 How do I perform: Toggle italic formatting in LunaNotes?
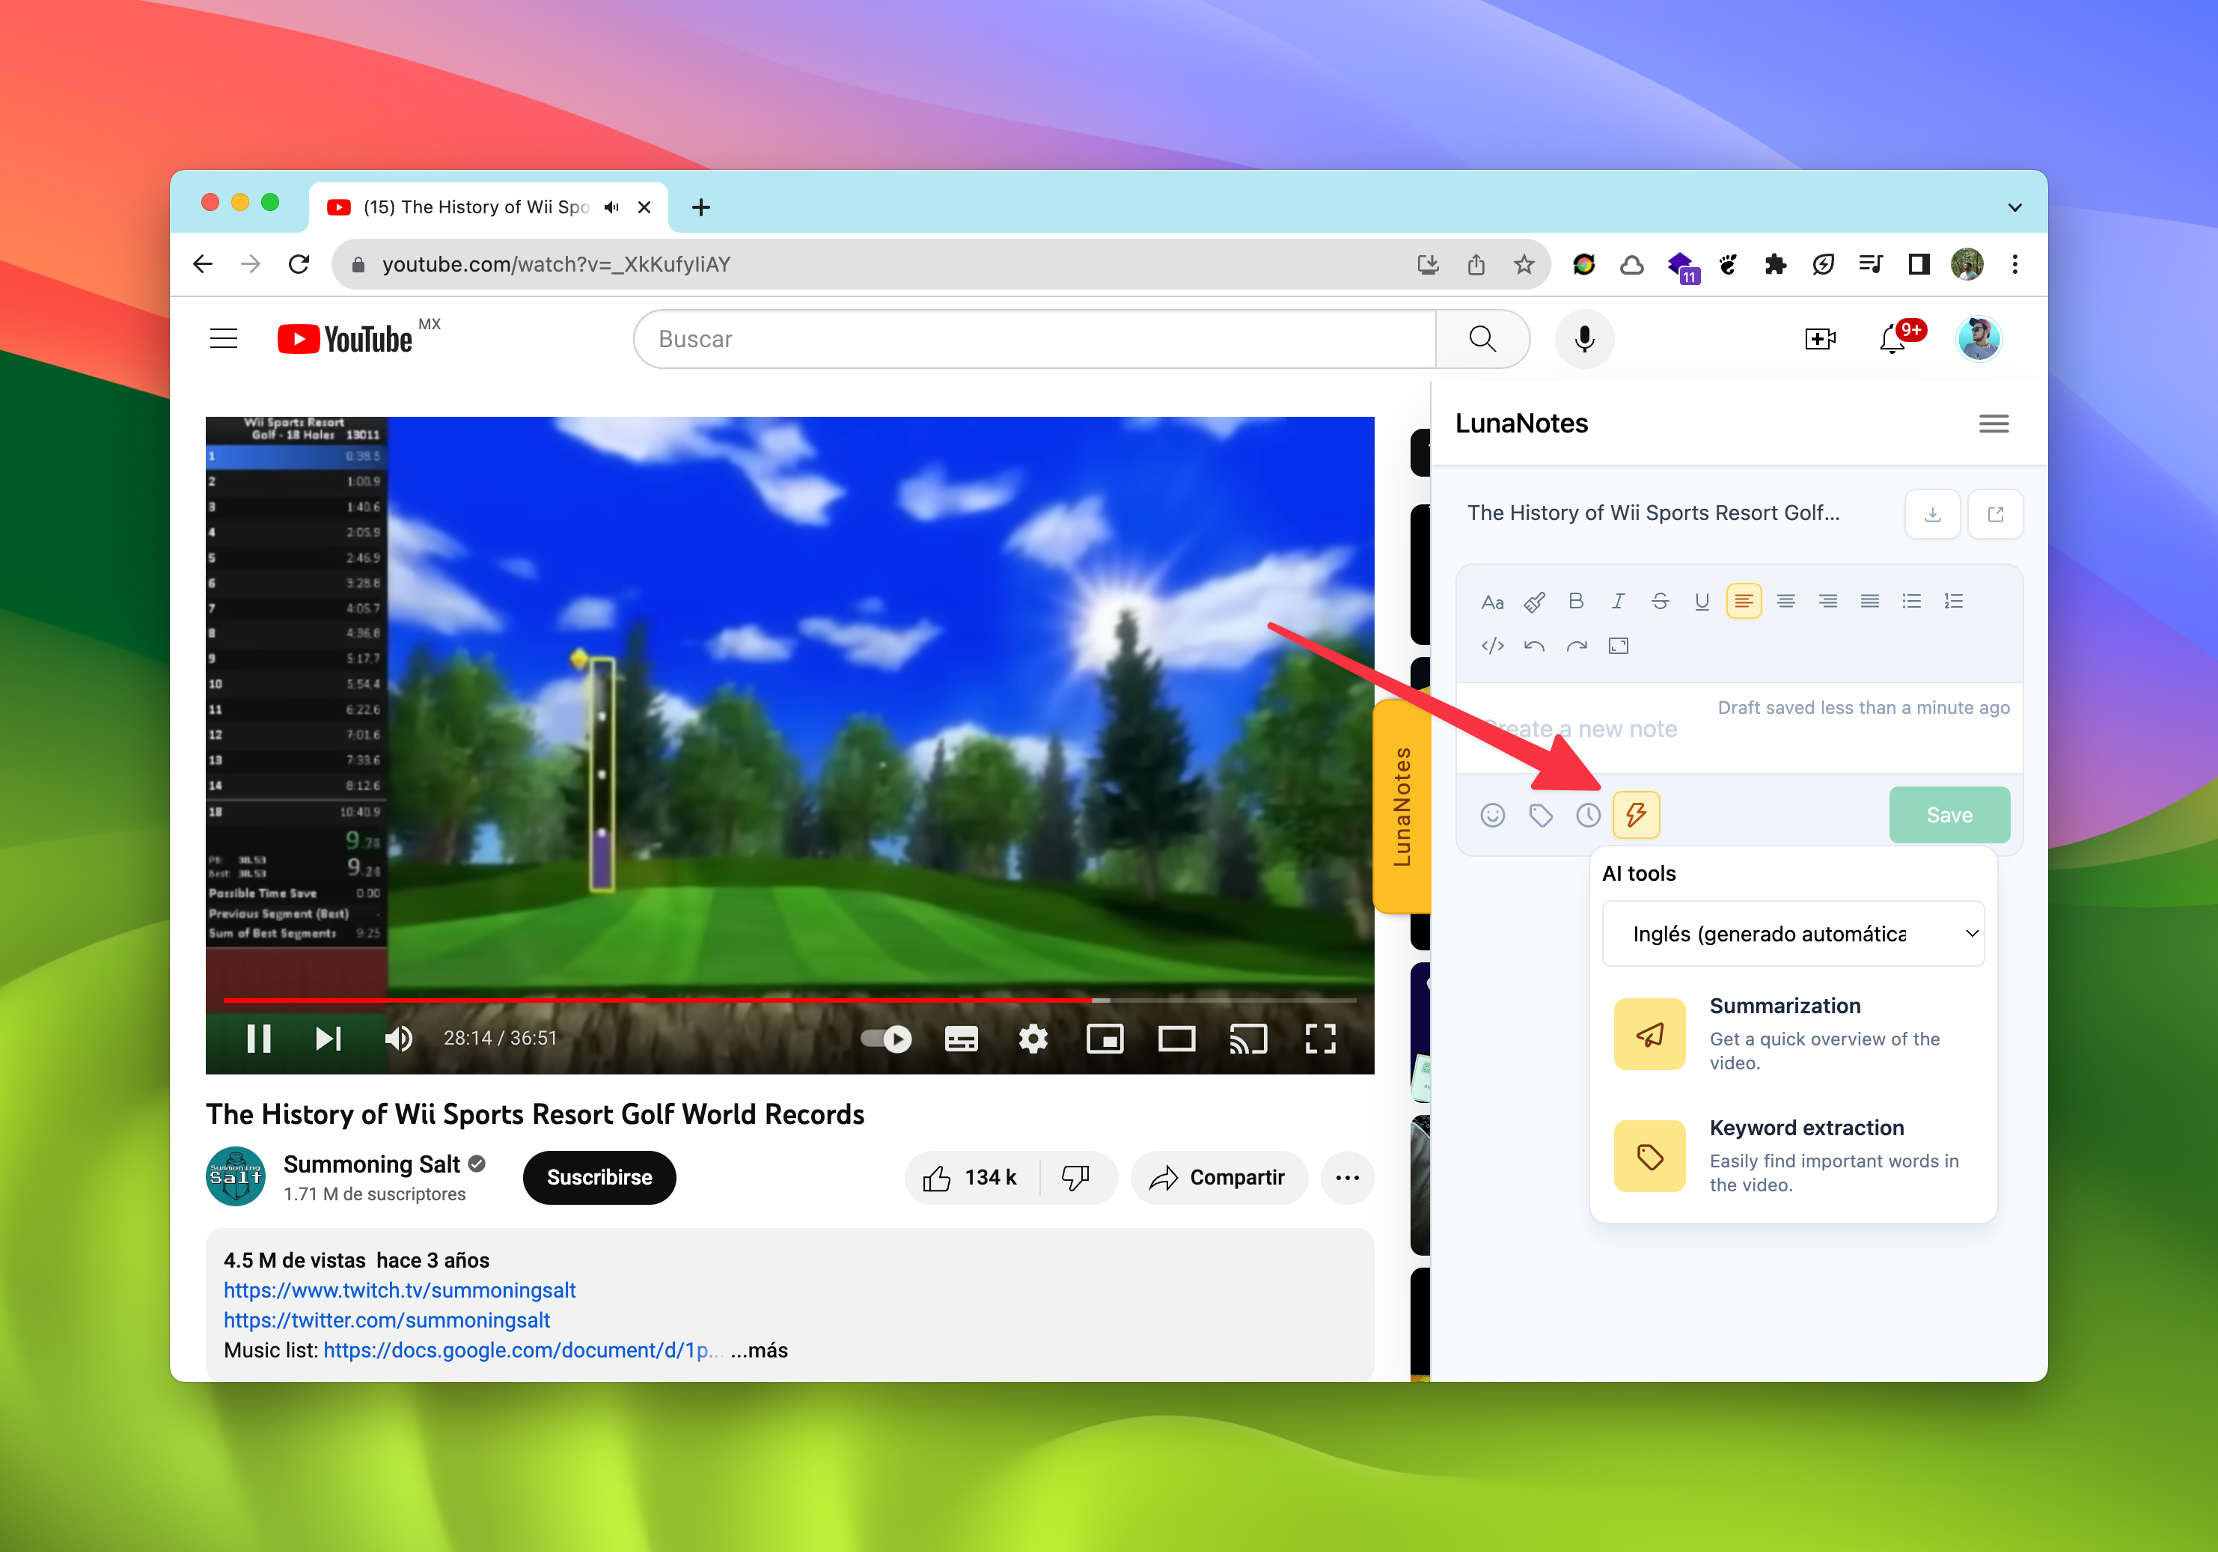tap(1618, 602)
